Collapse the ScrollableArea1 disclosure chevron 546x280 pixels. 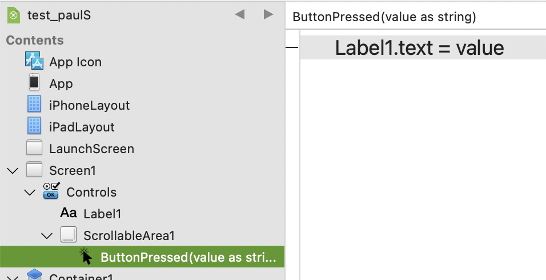click(47, 235)
